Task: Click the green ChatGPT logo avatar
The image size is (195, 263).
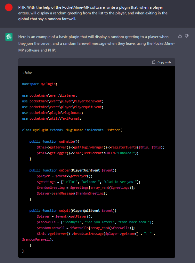Action: (9, 37)
